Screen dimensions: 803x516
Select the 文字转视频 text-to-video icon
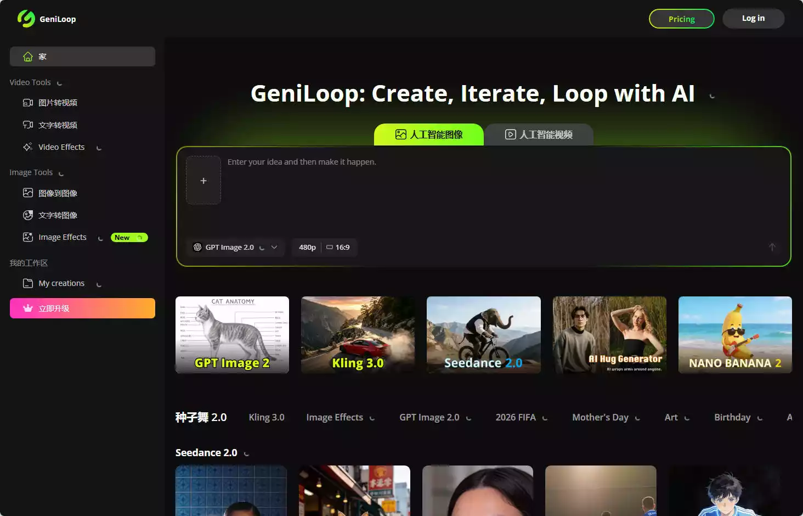pos(28,125)
